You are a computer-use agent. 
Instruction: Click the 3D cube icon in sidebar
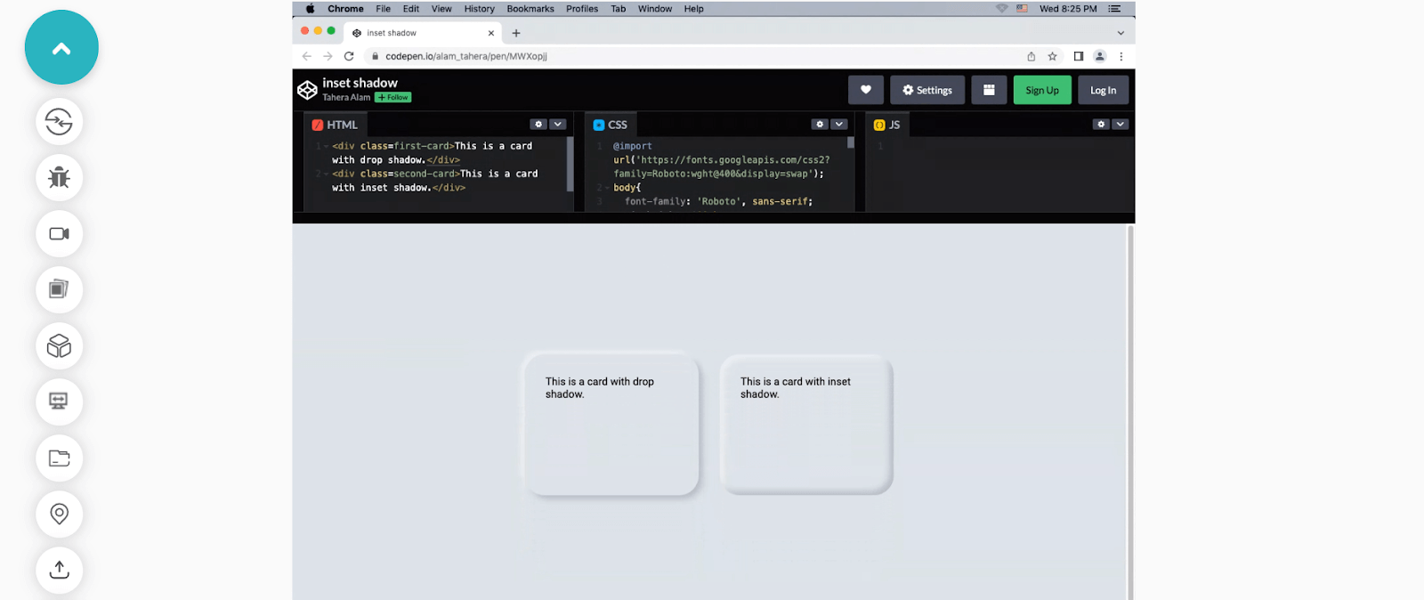[59, 346]
